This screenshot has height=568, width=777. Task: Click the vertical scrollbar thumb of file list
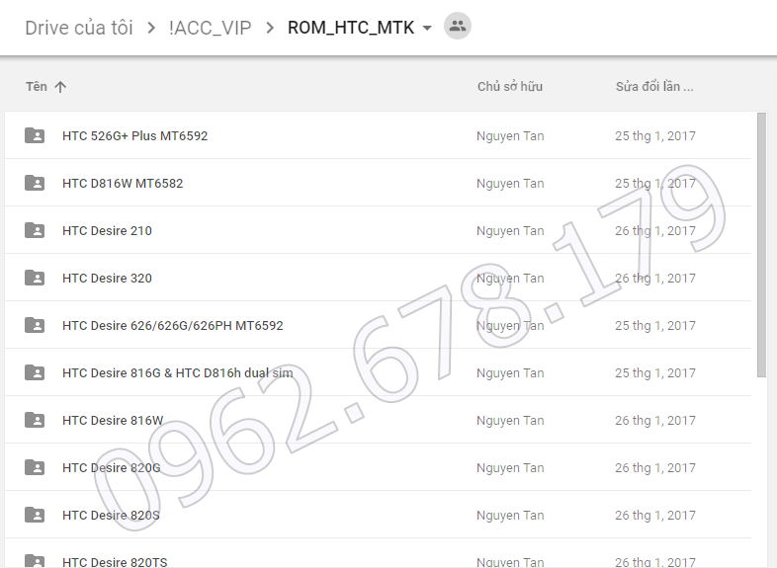[761, 245]
